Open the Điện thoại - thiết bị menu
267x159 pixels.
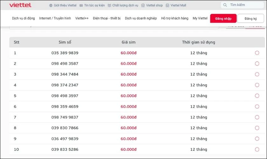pos(107,18)
